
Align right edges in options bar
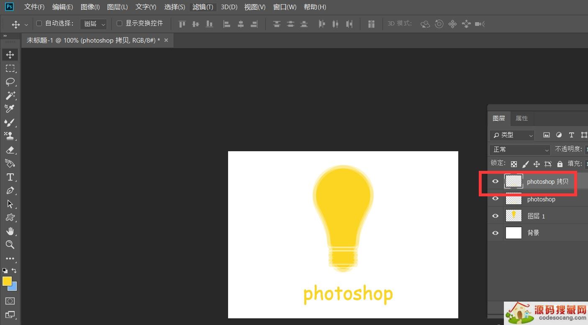click(254, 24)
